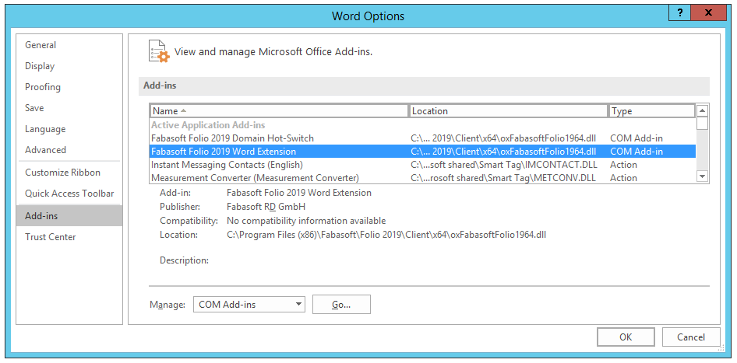Switch to the Display category

click(40, 66)
